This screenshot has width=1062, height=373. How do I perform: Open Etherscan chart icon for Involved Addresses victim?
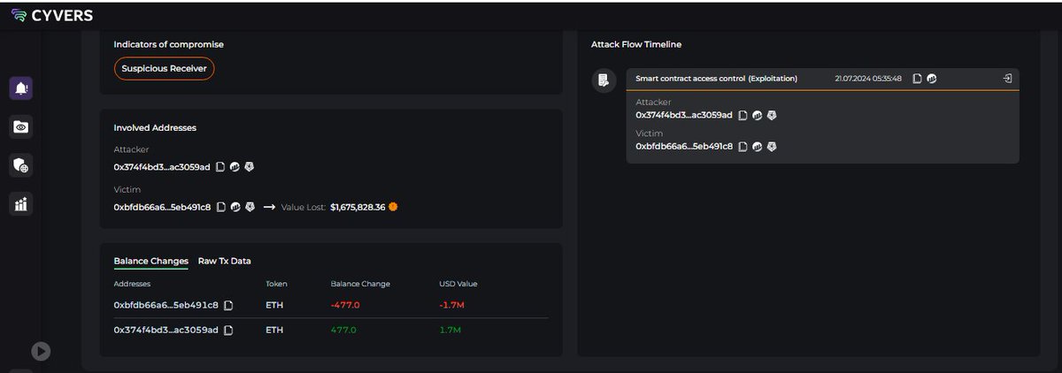tap(235, 207)
